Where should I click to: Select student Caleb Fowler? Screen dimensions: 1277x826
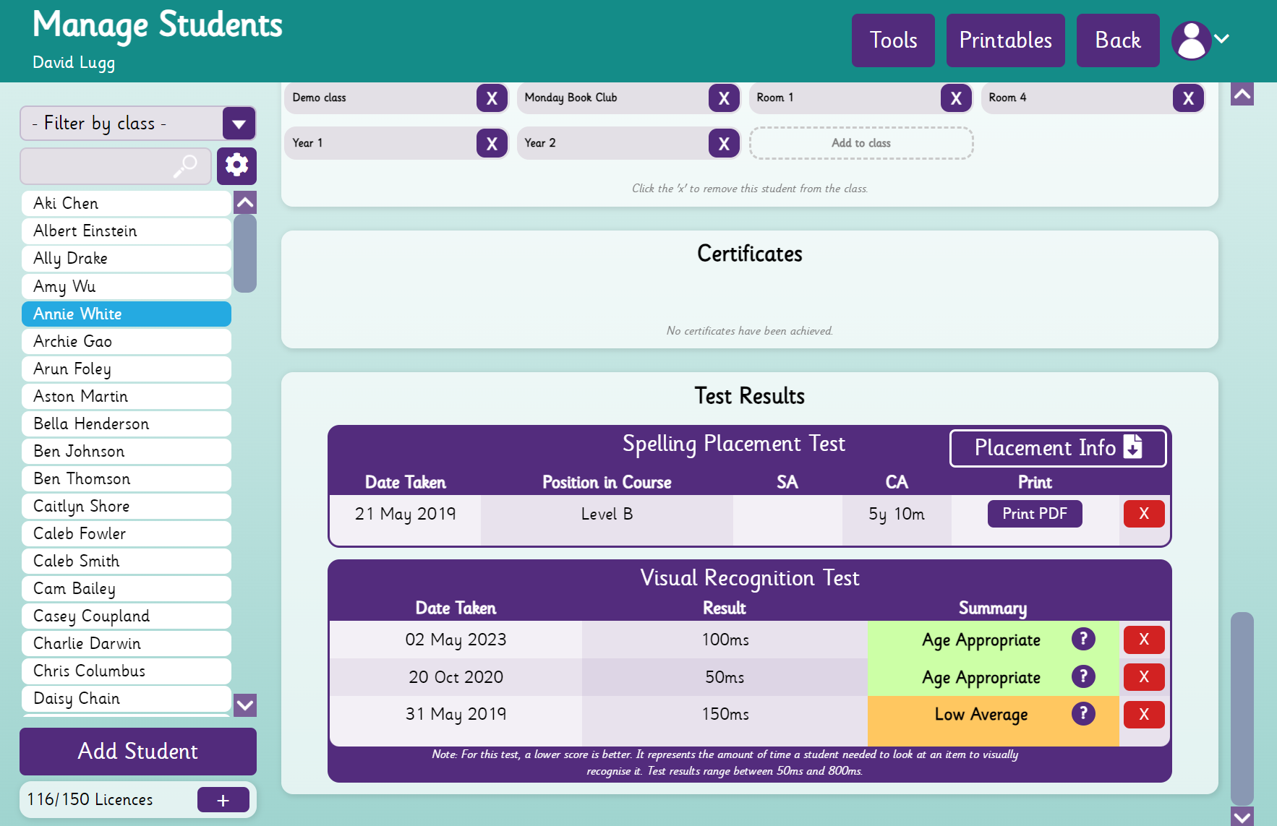(127, 534)
